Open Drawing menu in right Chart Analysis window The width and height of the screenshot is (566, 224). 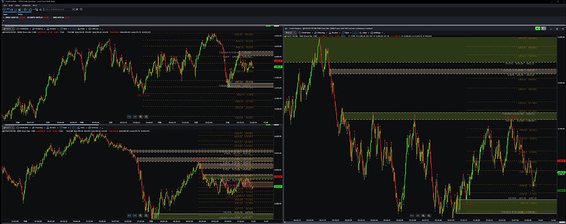click(x=321, y=33)
